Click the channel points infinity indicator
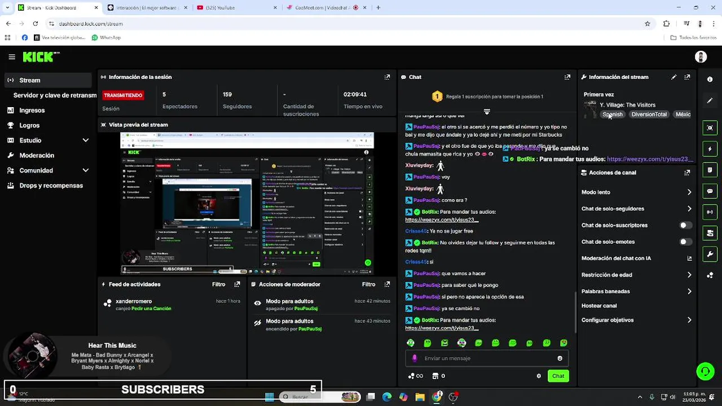Image resolution: width=722 pixels, height=406 pixels. [416, 376]
